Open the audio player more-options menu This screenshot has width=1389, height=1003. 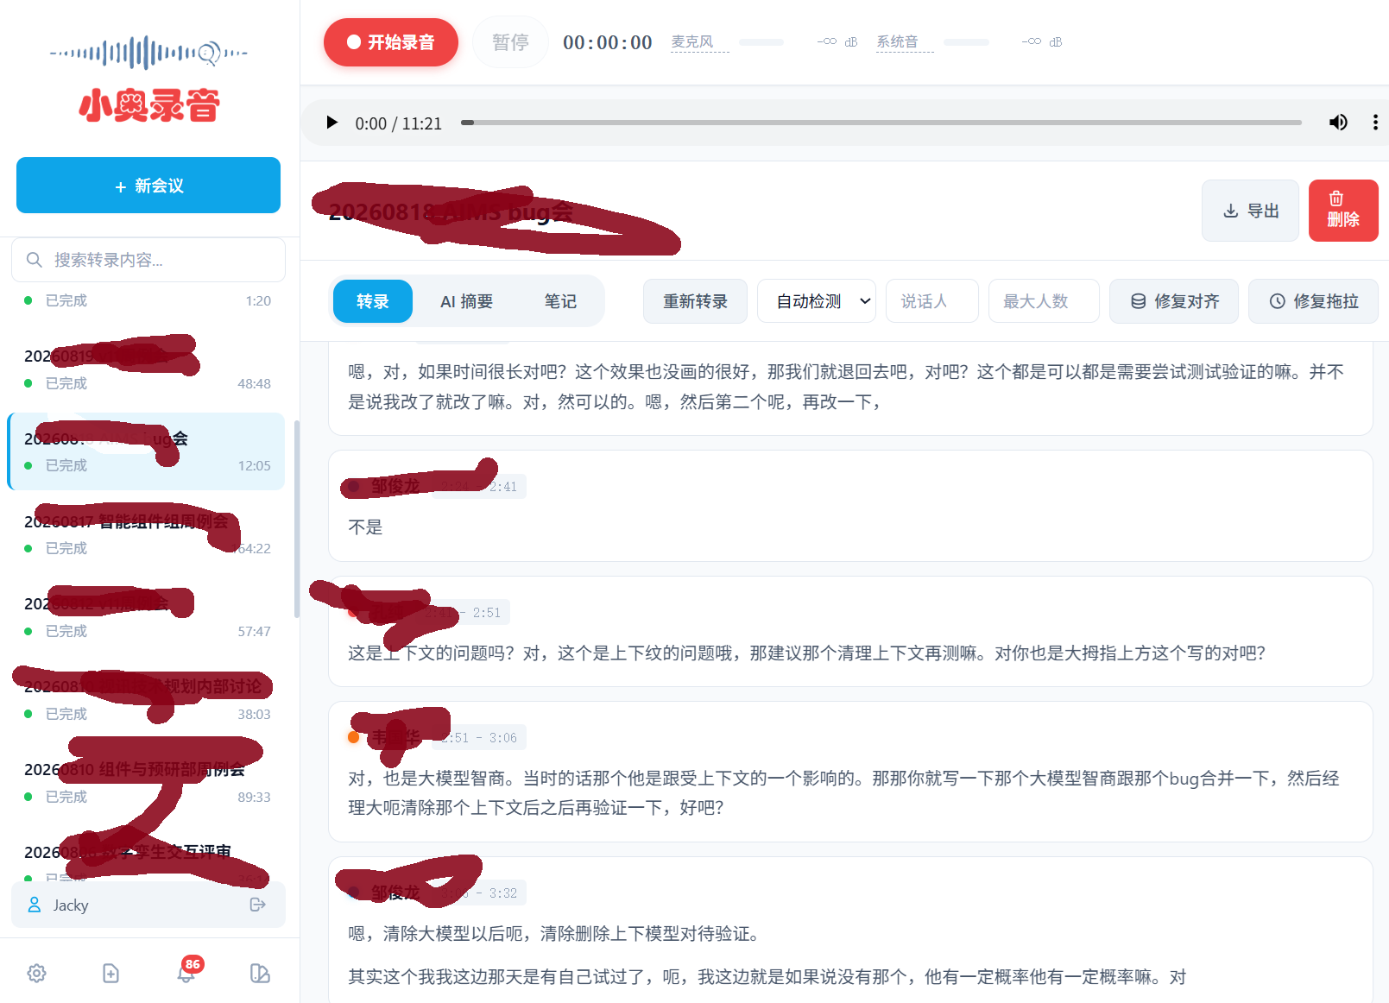point(1375,123)
